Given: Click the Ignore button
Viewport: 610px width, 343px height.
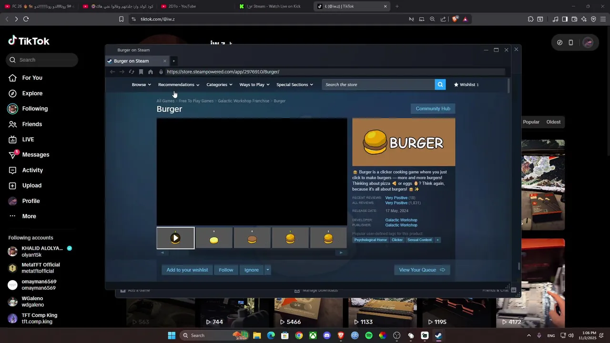Looking at the screenshot, I should (x=252, y=270).
